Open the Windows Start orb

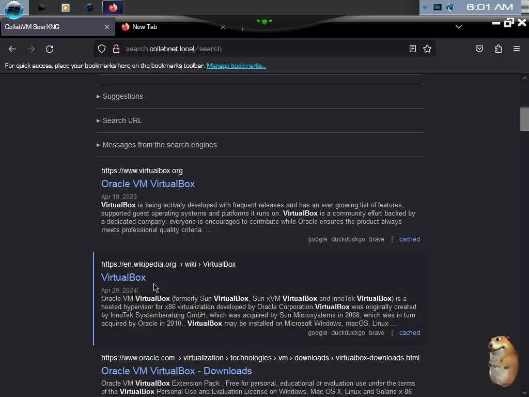13,8
